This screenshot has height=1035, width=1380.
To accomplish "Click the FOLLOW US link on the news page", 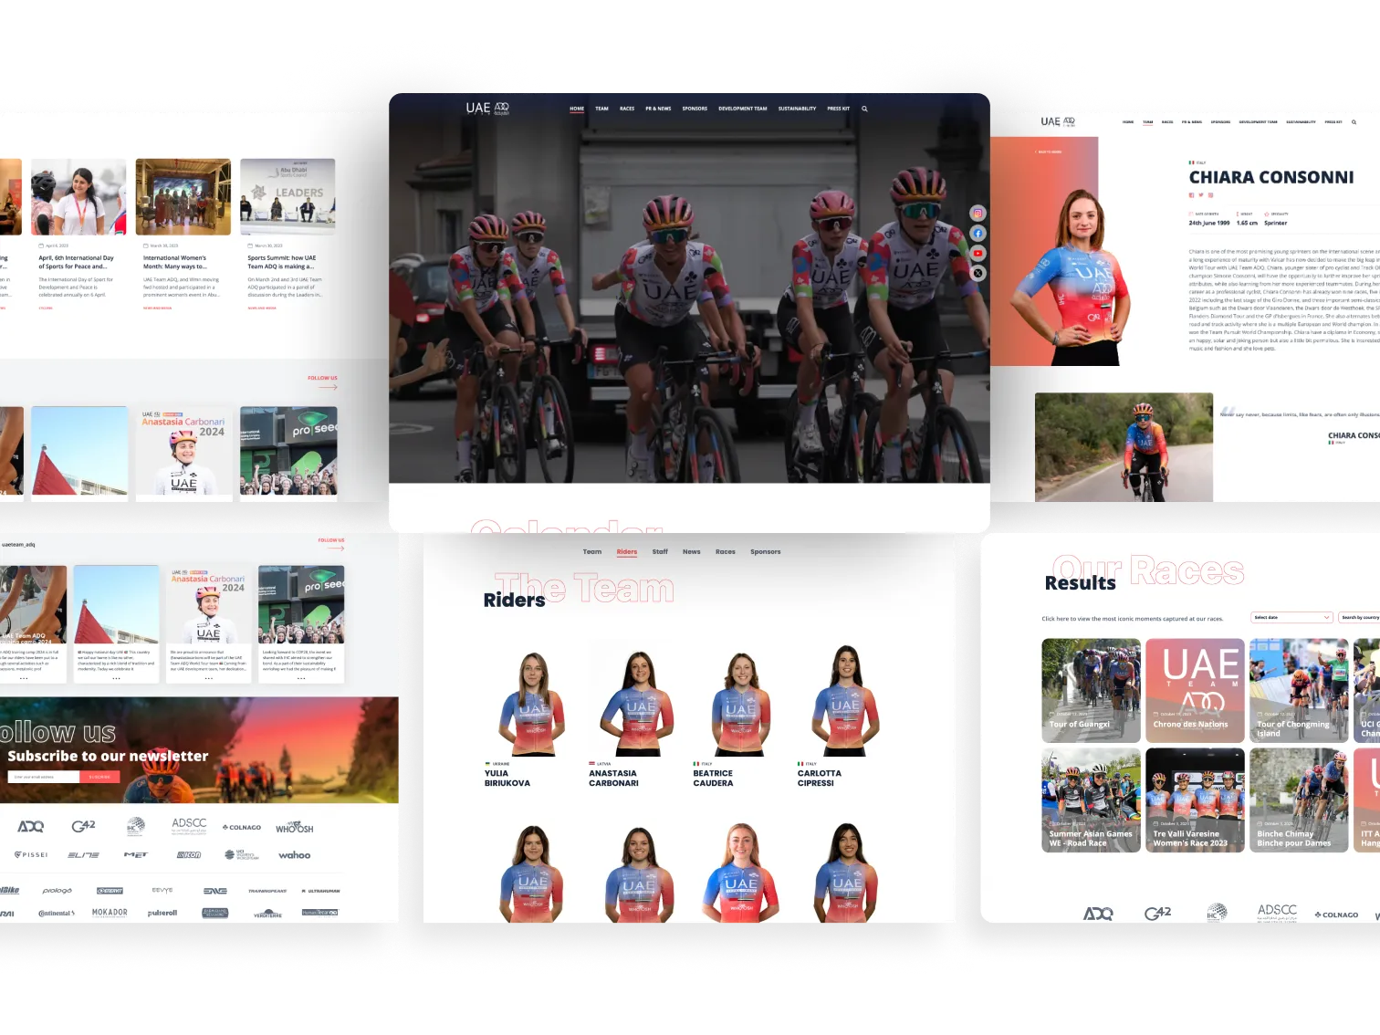I will tap(322, 378).
